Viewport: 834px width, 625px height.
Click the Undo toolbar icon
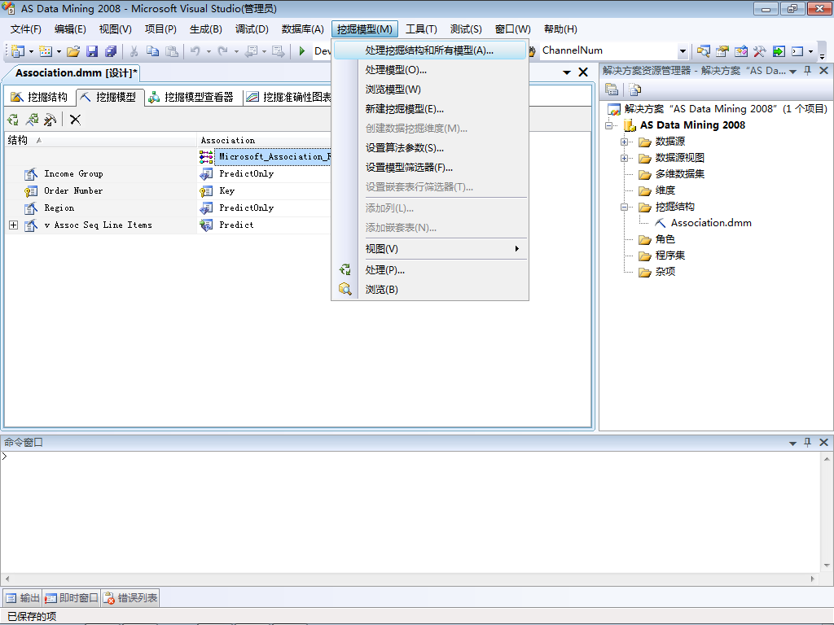click(x=195, y=51)
